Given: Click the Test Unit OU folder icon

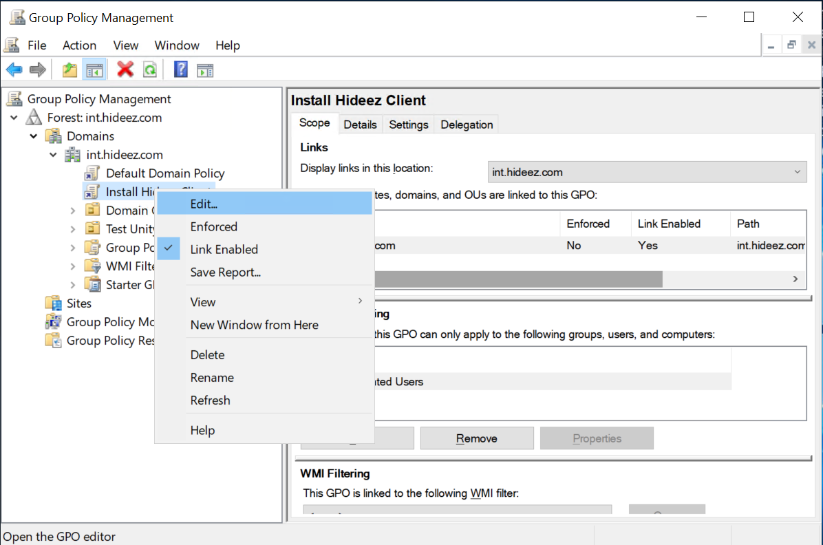Looking at the screenshot, I should pos(92,228).
